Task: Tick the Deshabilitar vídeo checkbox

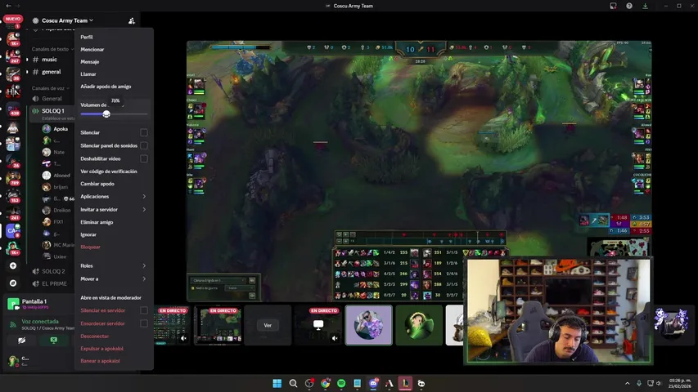Action: point(144,158)
